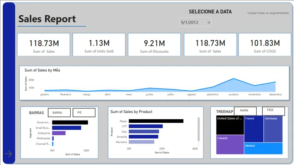Switch to the MAPA view button
Screen dimensions: 294x165
[x=245, y=111]
